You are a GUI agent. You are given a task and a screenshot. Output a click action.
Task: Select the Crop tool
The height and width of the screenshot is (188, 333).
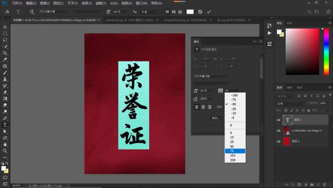click(x=5, y=53)
